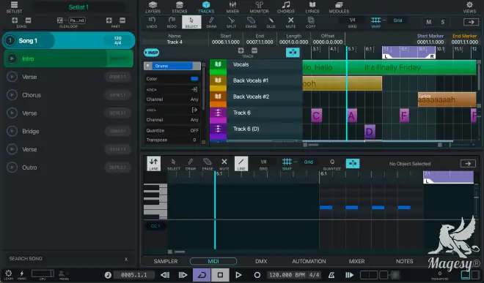484x283 pixels.
Task: Play the Outro part
Action: pos(12,167)
